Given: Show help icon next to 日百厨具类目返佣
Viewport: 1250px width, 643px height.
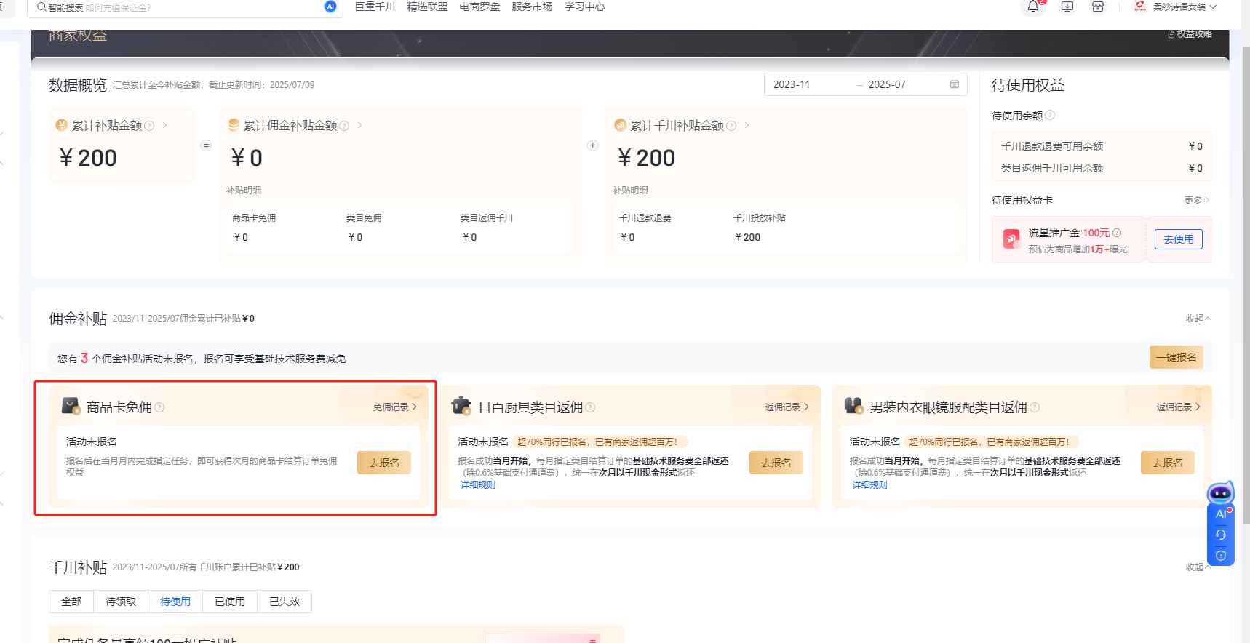Looking at the screenshot, I should [x=590, y=407].
